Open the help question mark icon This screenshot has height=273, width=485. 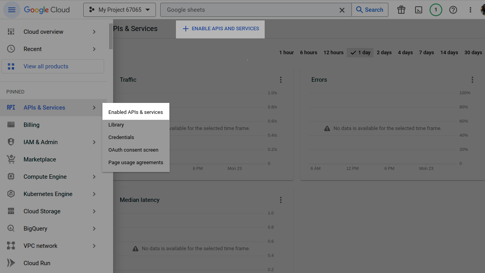coord(453,10)
